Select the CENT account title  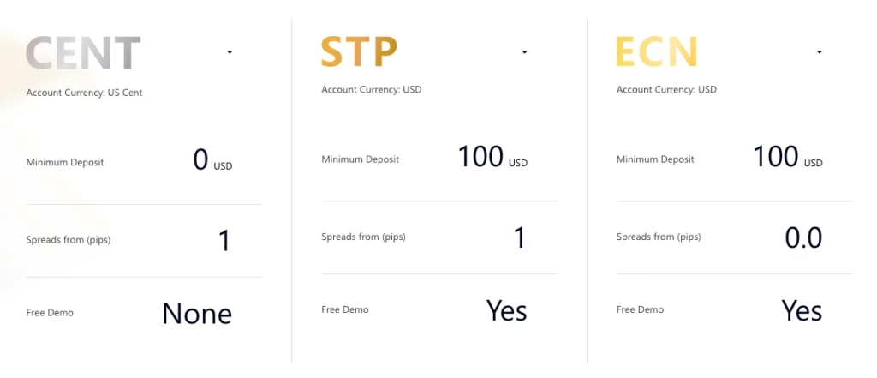(83, 52)
